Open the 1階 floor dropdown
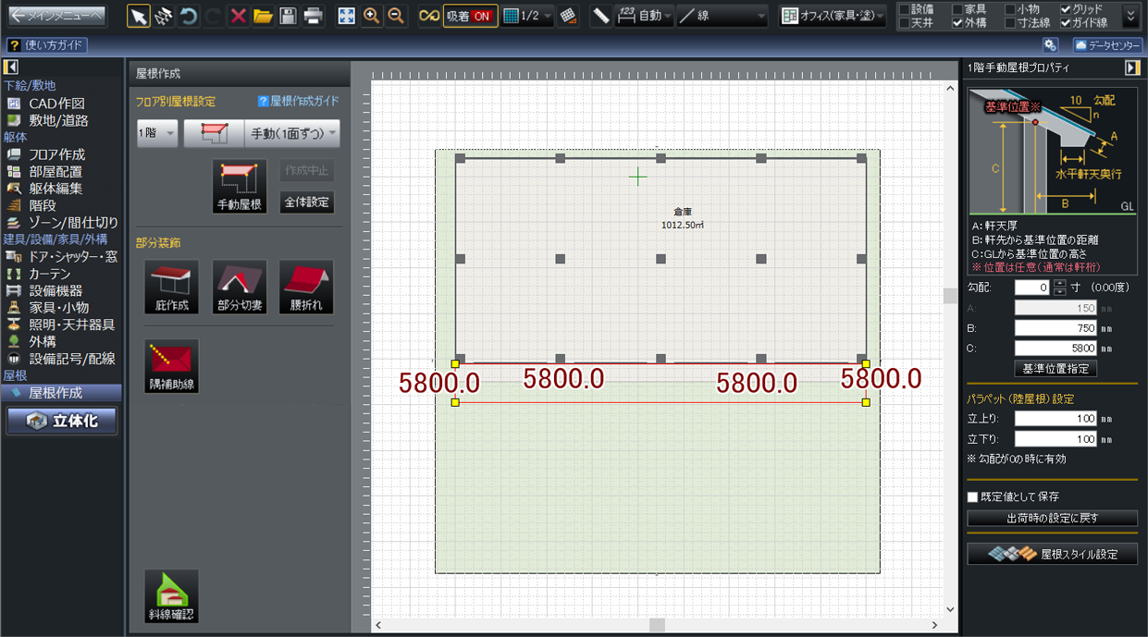The height and width of the screenshot is (637, 1148). [x=157, y=133]
